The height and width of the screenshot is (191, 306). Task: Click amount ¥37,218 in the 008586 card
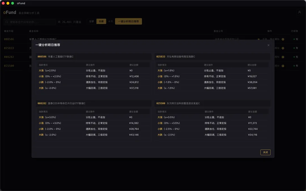click(134, 88)
